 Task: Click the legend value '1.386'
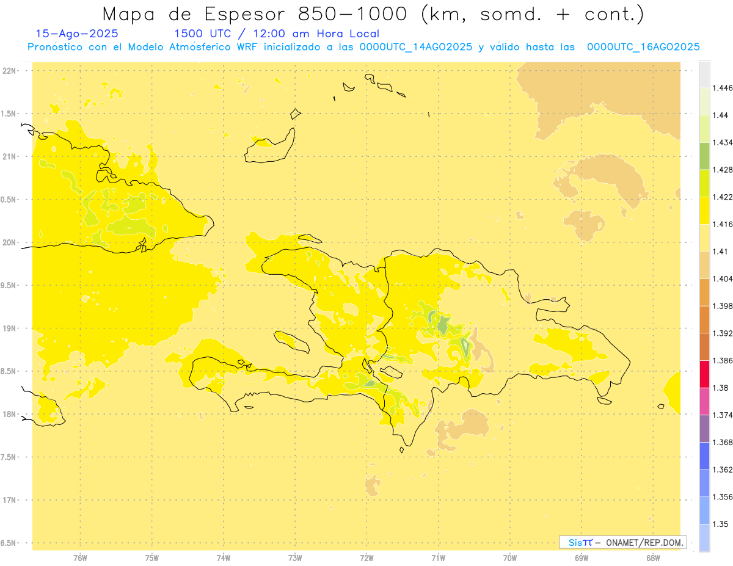pos(723,360)
